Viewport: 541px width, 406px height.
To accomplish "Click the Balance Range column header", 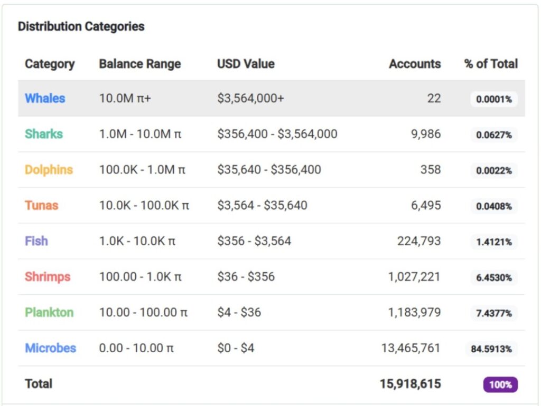I will [x=140, y=64].
